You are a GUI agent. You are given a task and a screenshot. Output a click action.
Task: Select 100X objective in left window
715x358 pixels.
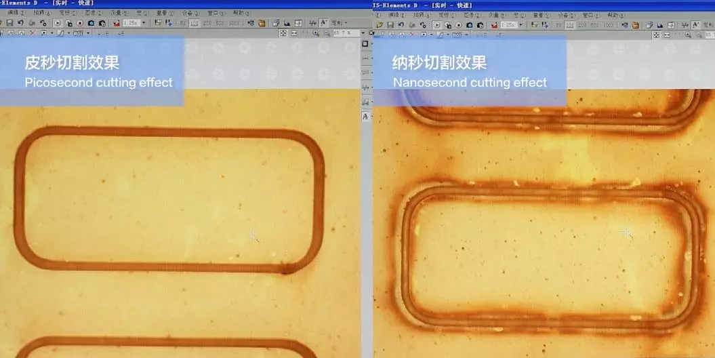point(234,23)
